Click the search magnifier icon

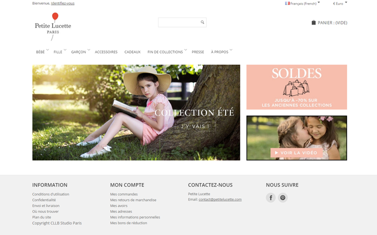tap(202, 22)
